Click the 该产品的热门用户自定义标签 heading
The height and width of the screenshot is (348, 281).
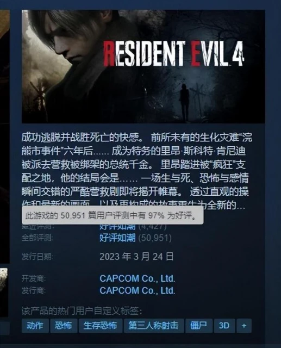coord(82,311)
